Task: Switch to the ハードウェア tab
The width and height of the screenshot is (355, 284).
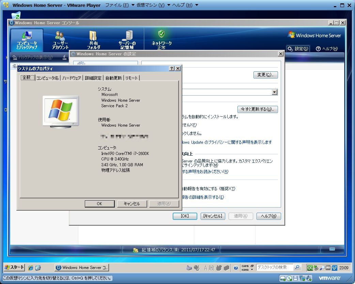Action: (x=72, y=78)
